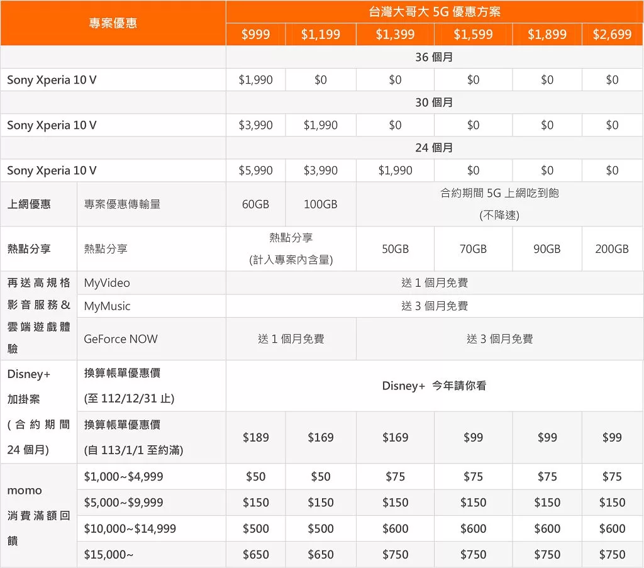Image resolution: width=644 pixels, height=568 pixels.
Task: Click the $5,000~$9,999 spending tier
Action: 123,503
